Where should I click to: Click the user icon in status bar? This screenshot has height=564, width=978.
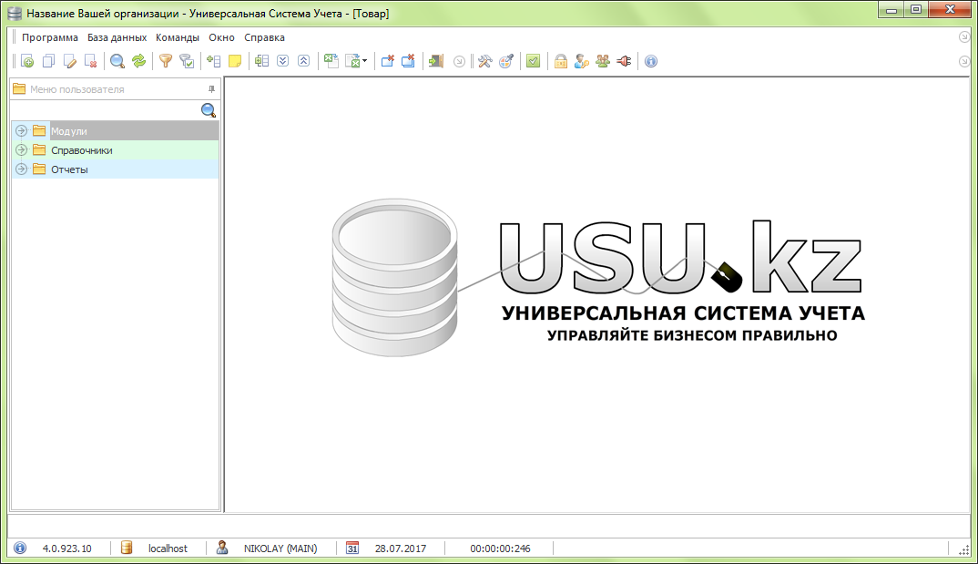tap(222, 548)
